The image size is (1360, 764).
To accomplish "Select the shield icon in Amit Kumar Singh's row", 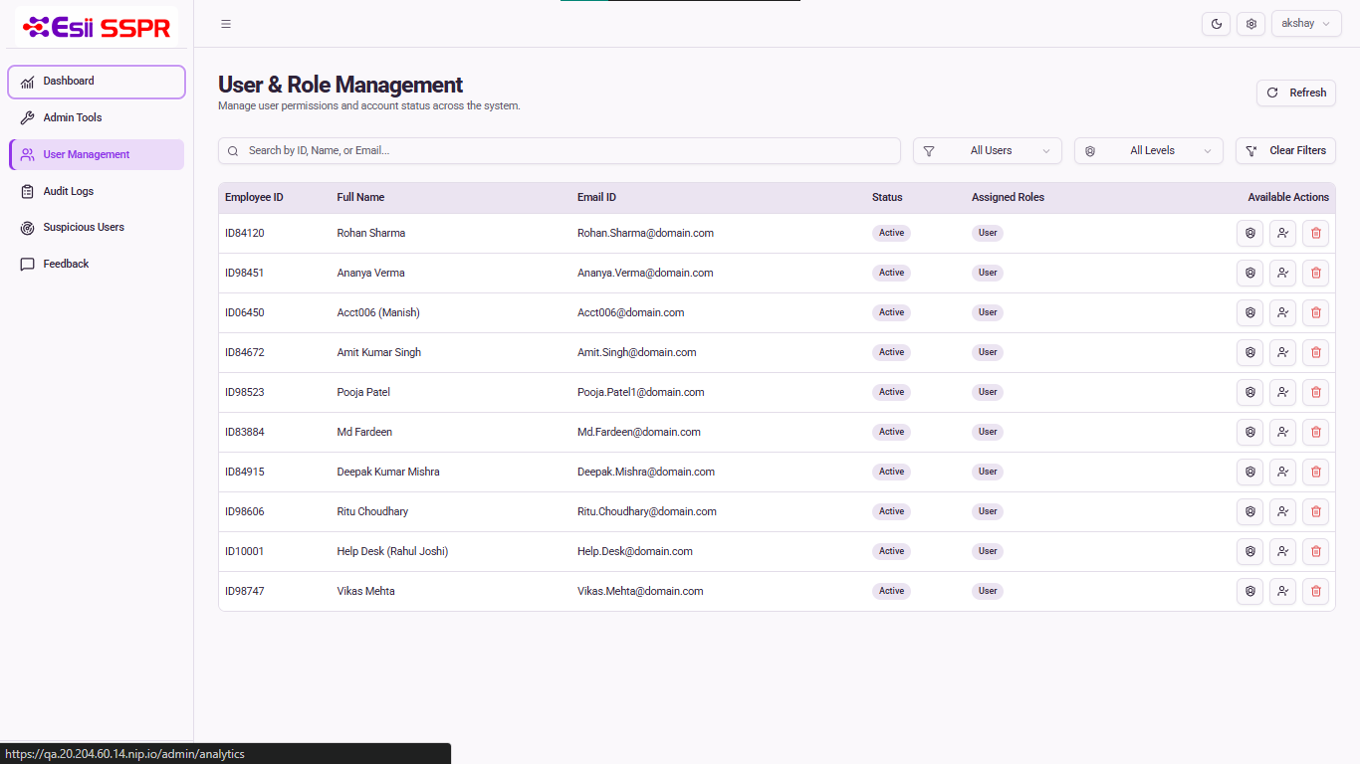I will click(x=1249, y=352).
